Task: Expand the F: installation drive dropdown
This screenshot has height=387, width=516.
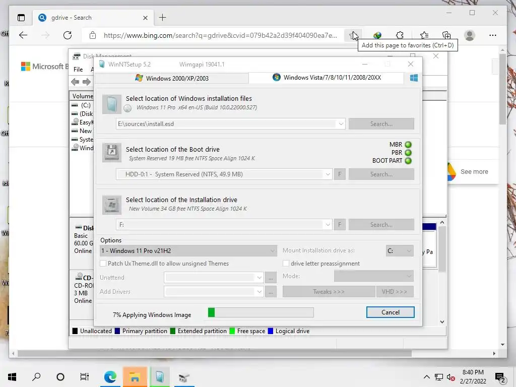Action: tap(328, 225)
